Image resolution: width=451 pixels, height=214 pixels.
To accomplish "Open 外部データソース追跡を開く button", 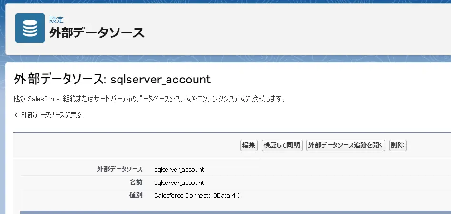I will click(345, 145).
